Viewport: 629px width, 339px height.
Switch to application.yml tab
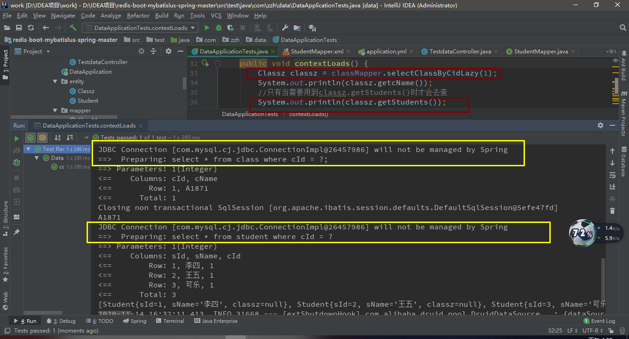point(386,52)
